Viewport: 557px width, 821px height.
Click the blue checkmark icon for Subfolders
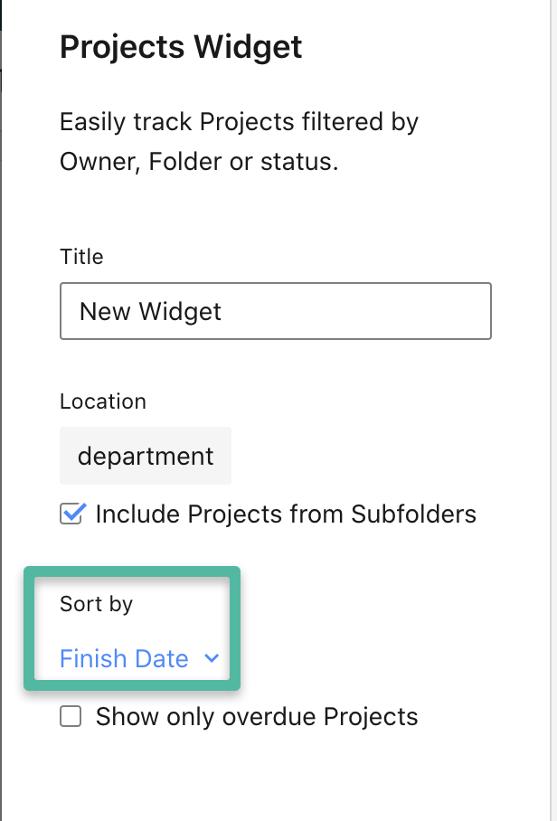[71, 514]
